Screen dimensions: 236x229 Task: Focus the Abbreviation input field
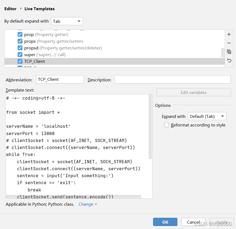point(60,79)
